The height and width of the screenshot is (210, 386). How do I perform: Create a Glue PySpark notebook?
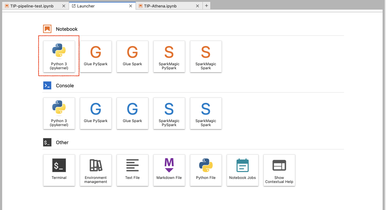pyautogui.click(x=96, y=57)
